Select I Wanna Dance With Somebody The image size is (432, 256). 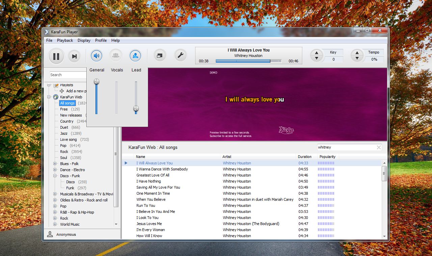click(162, 169)
